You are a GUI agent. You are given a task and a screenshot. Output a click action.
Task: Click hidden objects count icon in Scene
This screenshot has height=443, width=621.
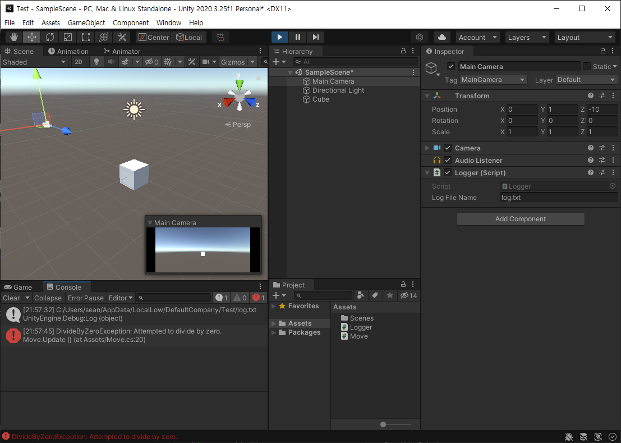(151, 62)
